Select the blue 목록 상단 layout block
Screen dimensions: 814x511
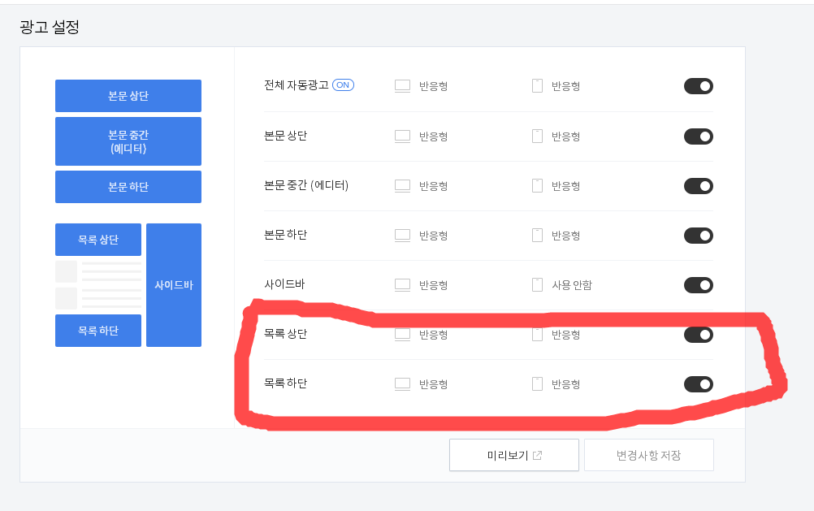[98, 240]
